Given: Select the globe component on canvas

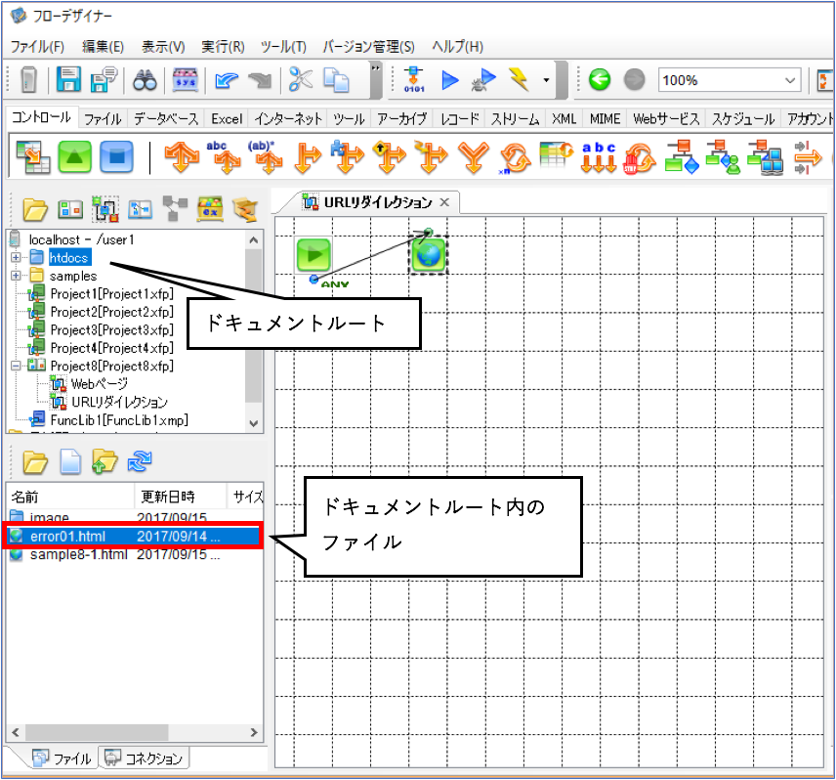Looking at the screenshot, I should (x=429, y=255).
